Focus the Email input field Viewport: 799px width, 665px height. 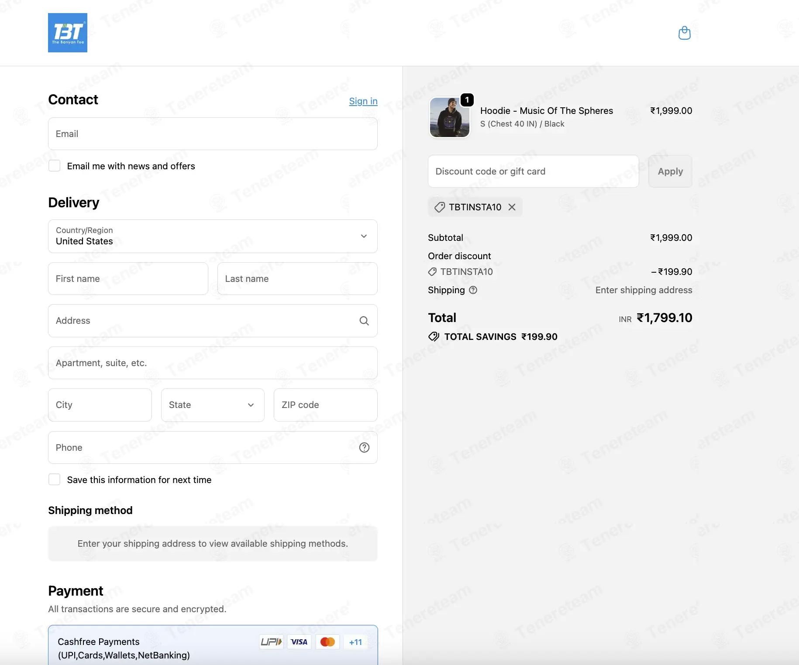tap(213, 134)
